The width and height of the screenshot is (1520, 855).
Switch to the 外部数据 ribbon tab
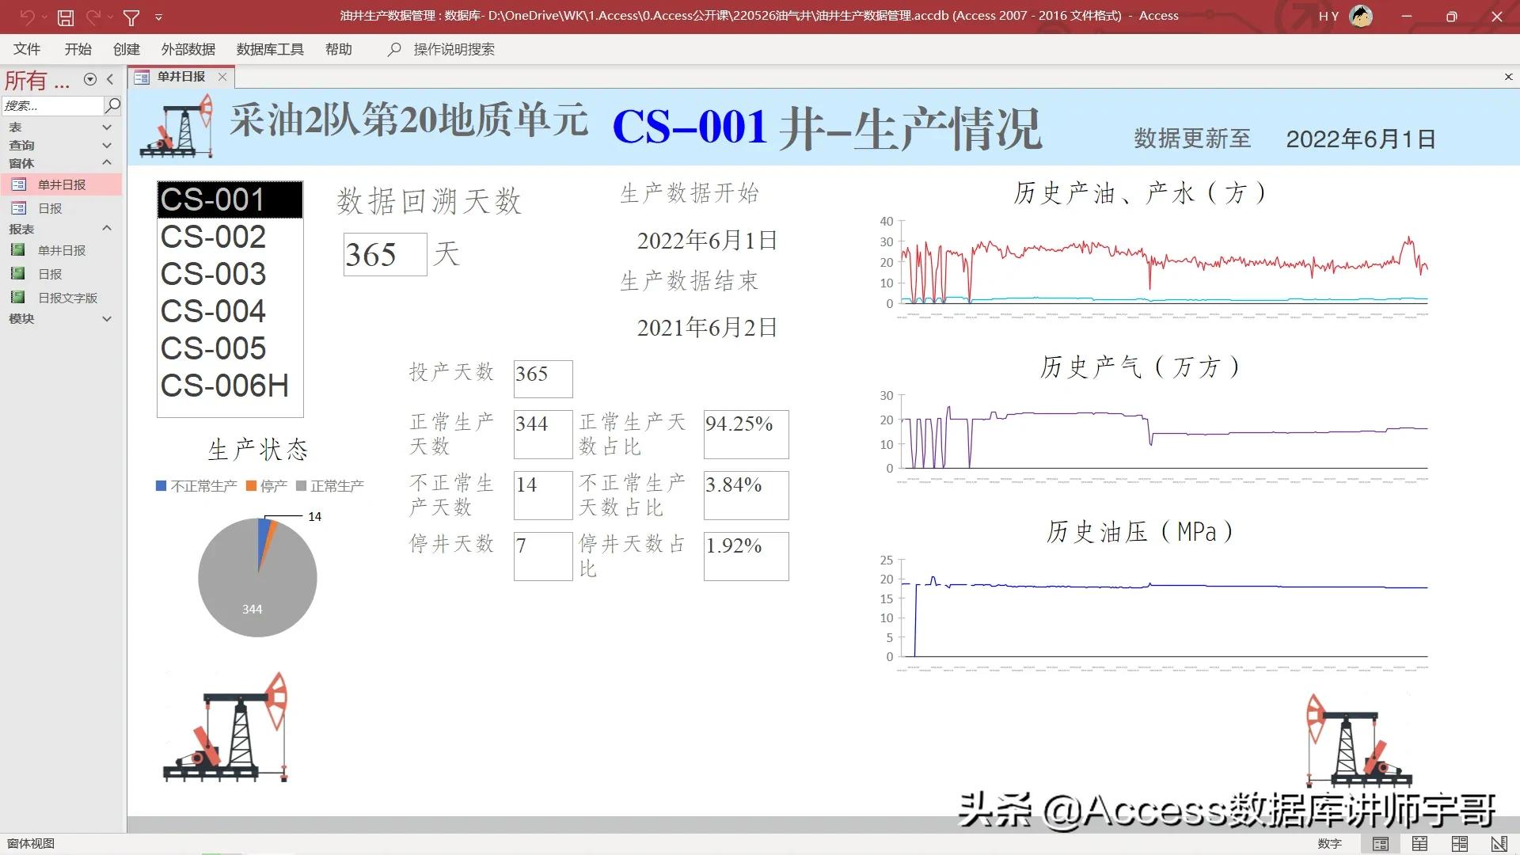pyautogui.click(x=188, y=49)
